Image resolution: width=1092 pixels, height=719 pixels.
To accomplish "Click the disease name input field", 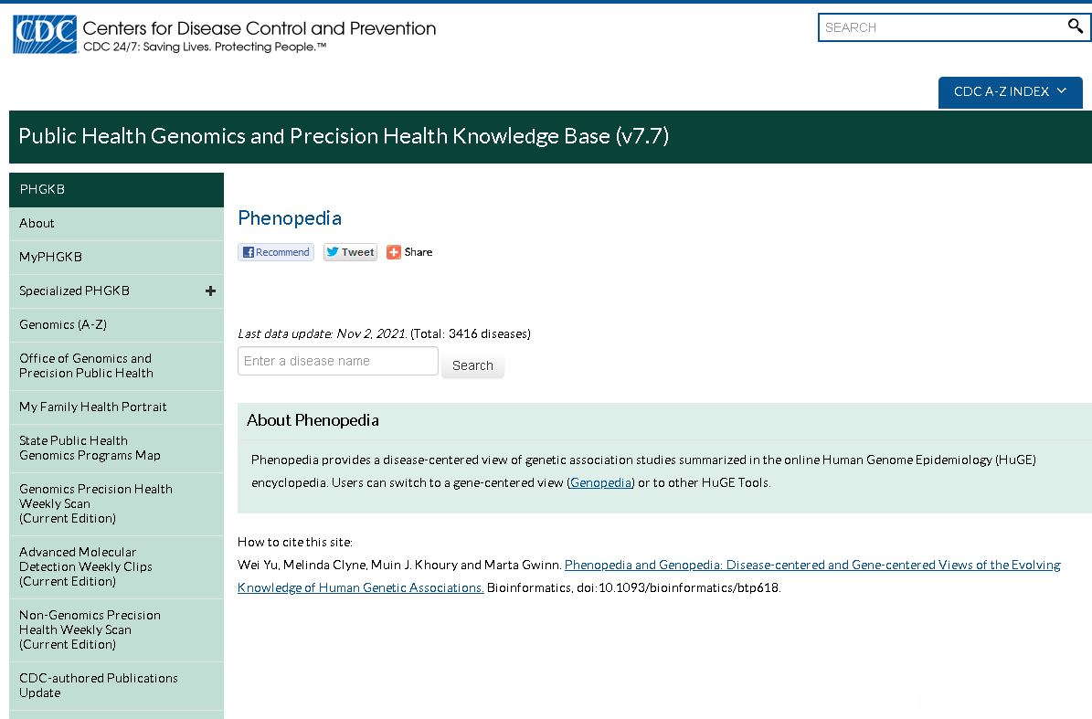I will tap(337, 361).
